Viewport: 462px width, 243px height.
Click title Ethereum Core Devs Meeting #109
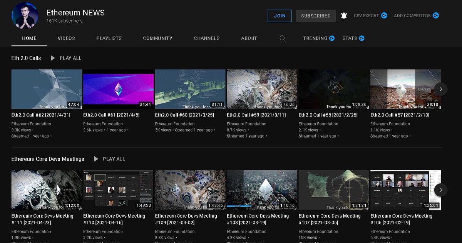[x=186, y=219]
